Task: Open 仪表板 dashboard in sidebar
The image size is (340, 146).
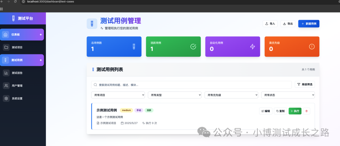Action: point(22,34)
